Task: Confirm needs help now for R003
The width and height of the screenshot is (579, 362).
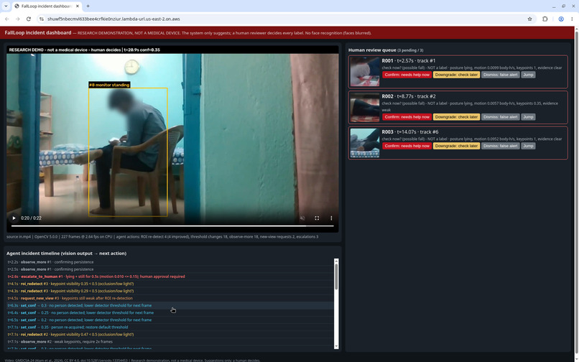Action: (407, 146)
